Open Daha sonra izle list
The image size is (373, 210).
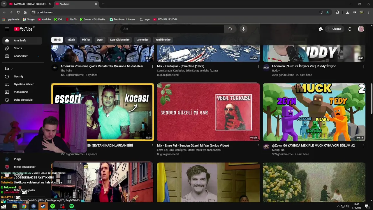pos(22,100)
